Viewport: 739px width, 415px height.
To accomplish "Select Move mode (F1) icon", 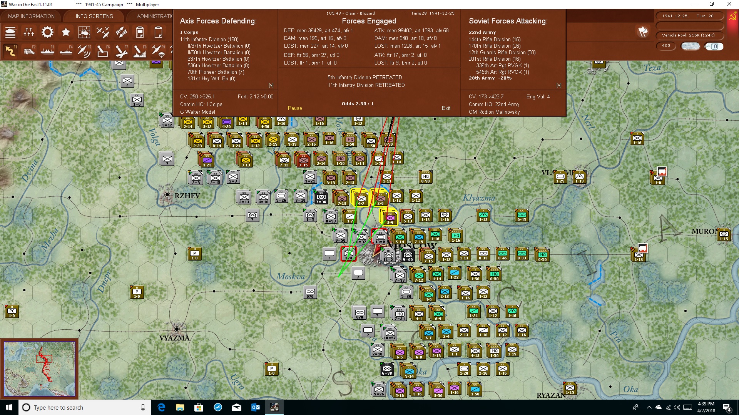I will click(10, 51).
